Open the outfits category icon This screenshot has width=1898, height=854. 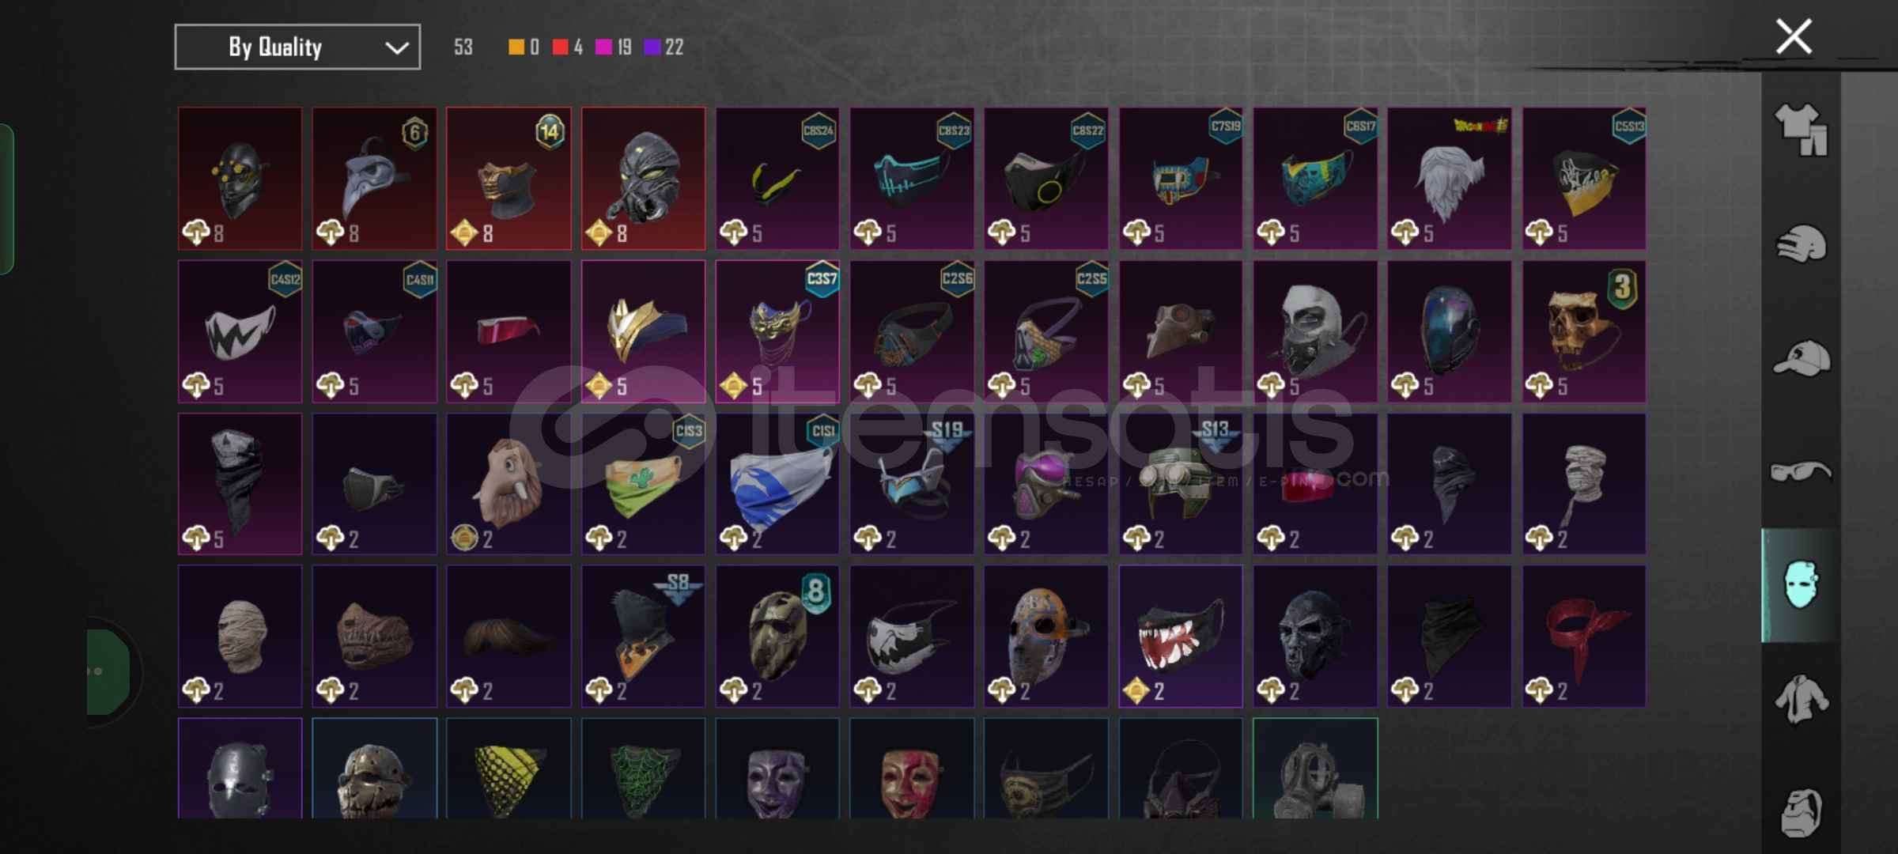point(1801,129)
